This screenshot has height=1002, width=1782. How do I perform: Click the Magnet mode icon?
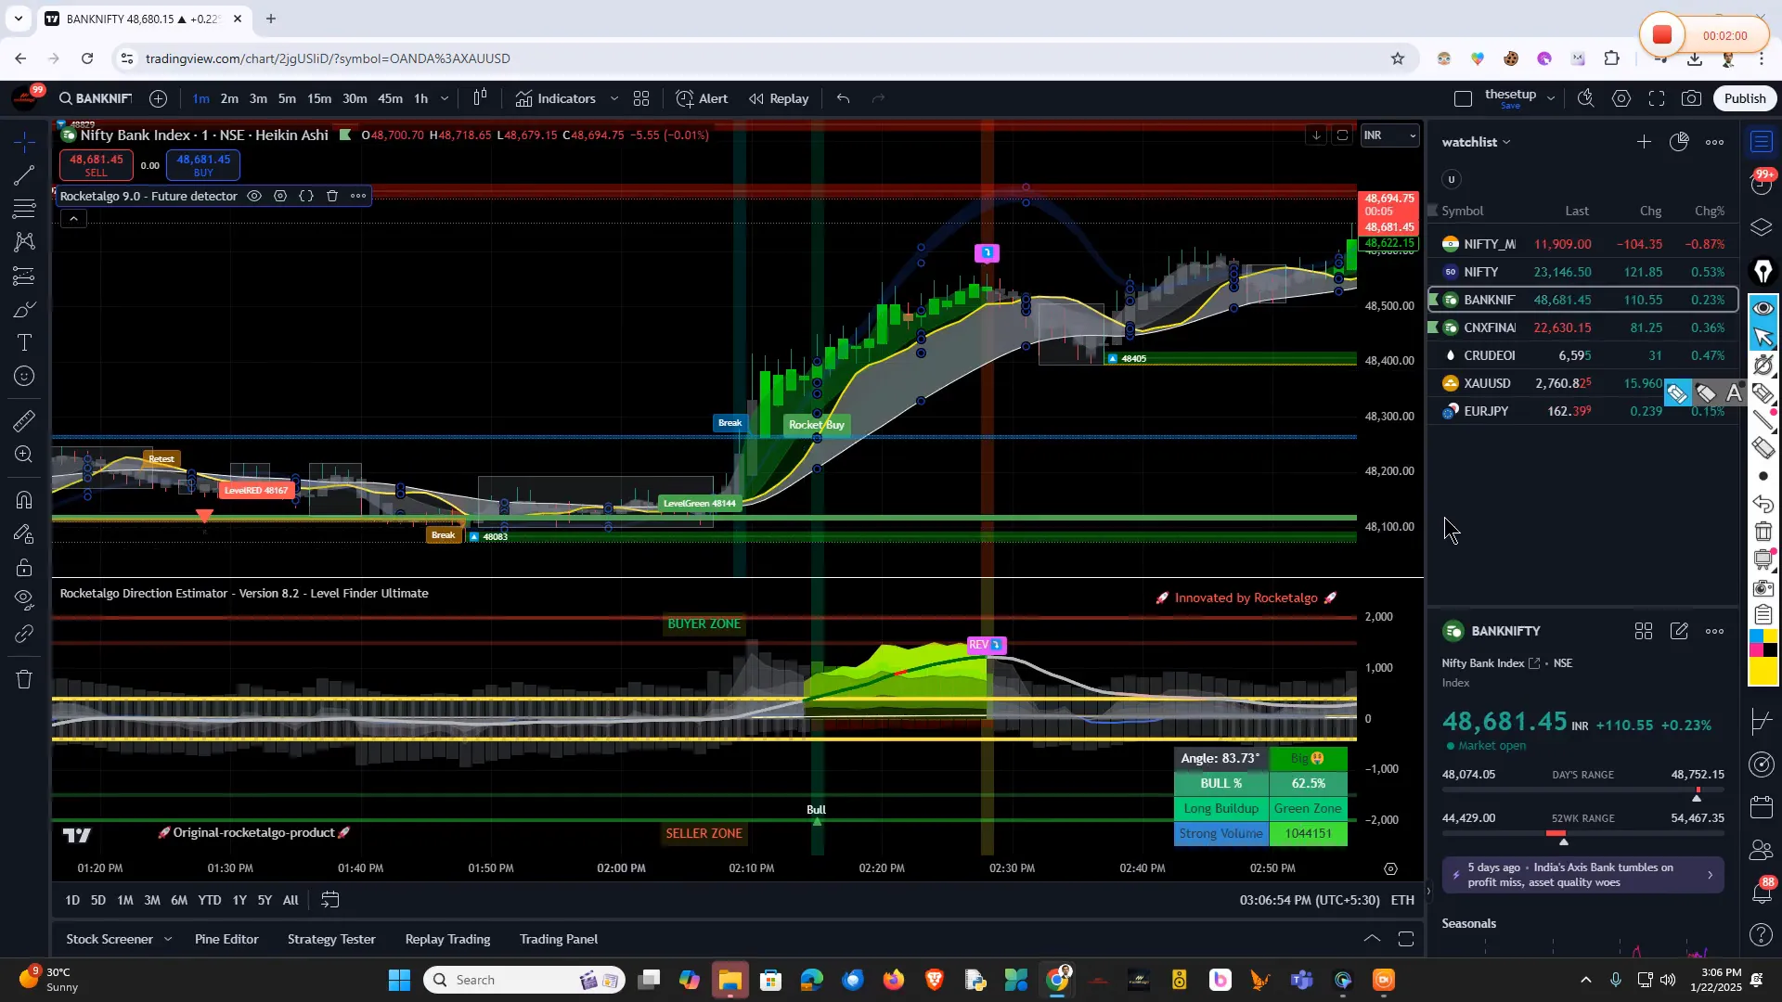(24, 500)
